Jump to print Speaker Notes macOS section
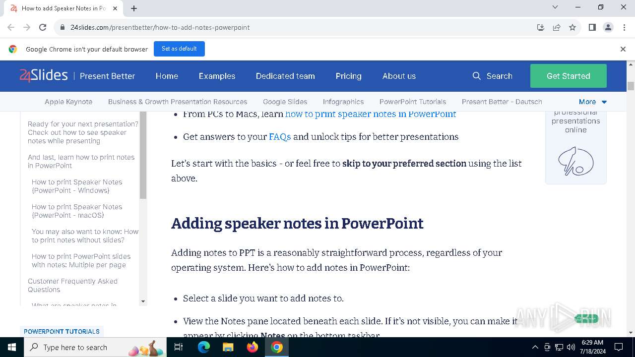Image resolution: width=635 pixels, height=357 pixels. tap(77, 211)
